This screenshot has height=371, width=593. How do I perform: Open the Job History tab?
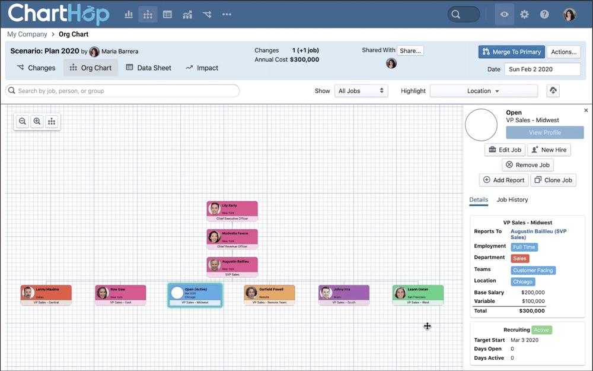click(x=512, y=199)
